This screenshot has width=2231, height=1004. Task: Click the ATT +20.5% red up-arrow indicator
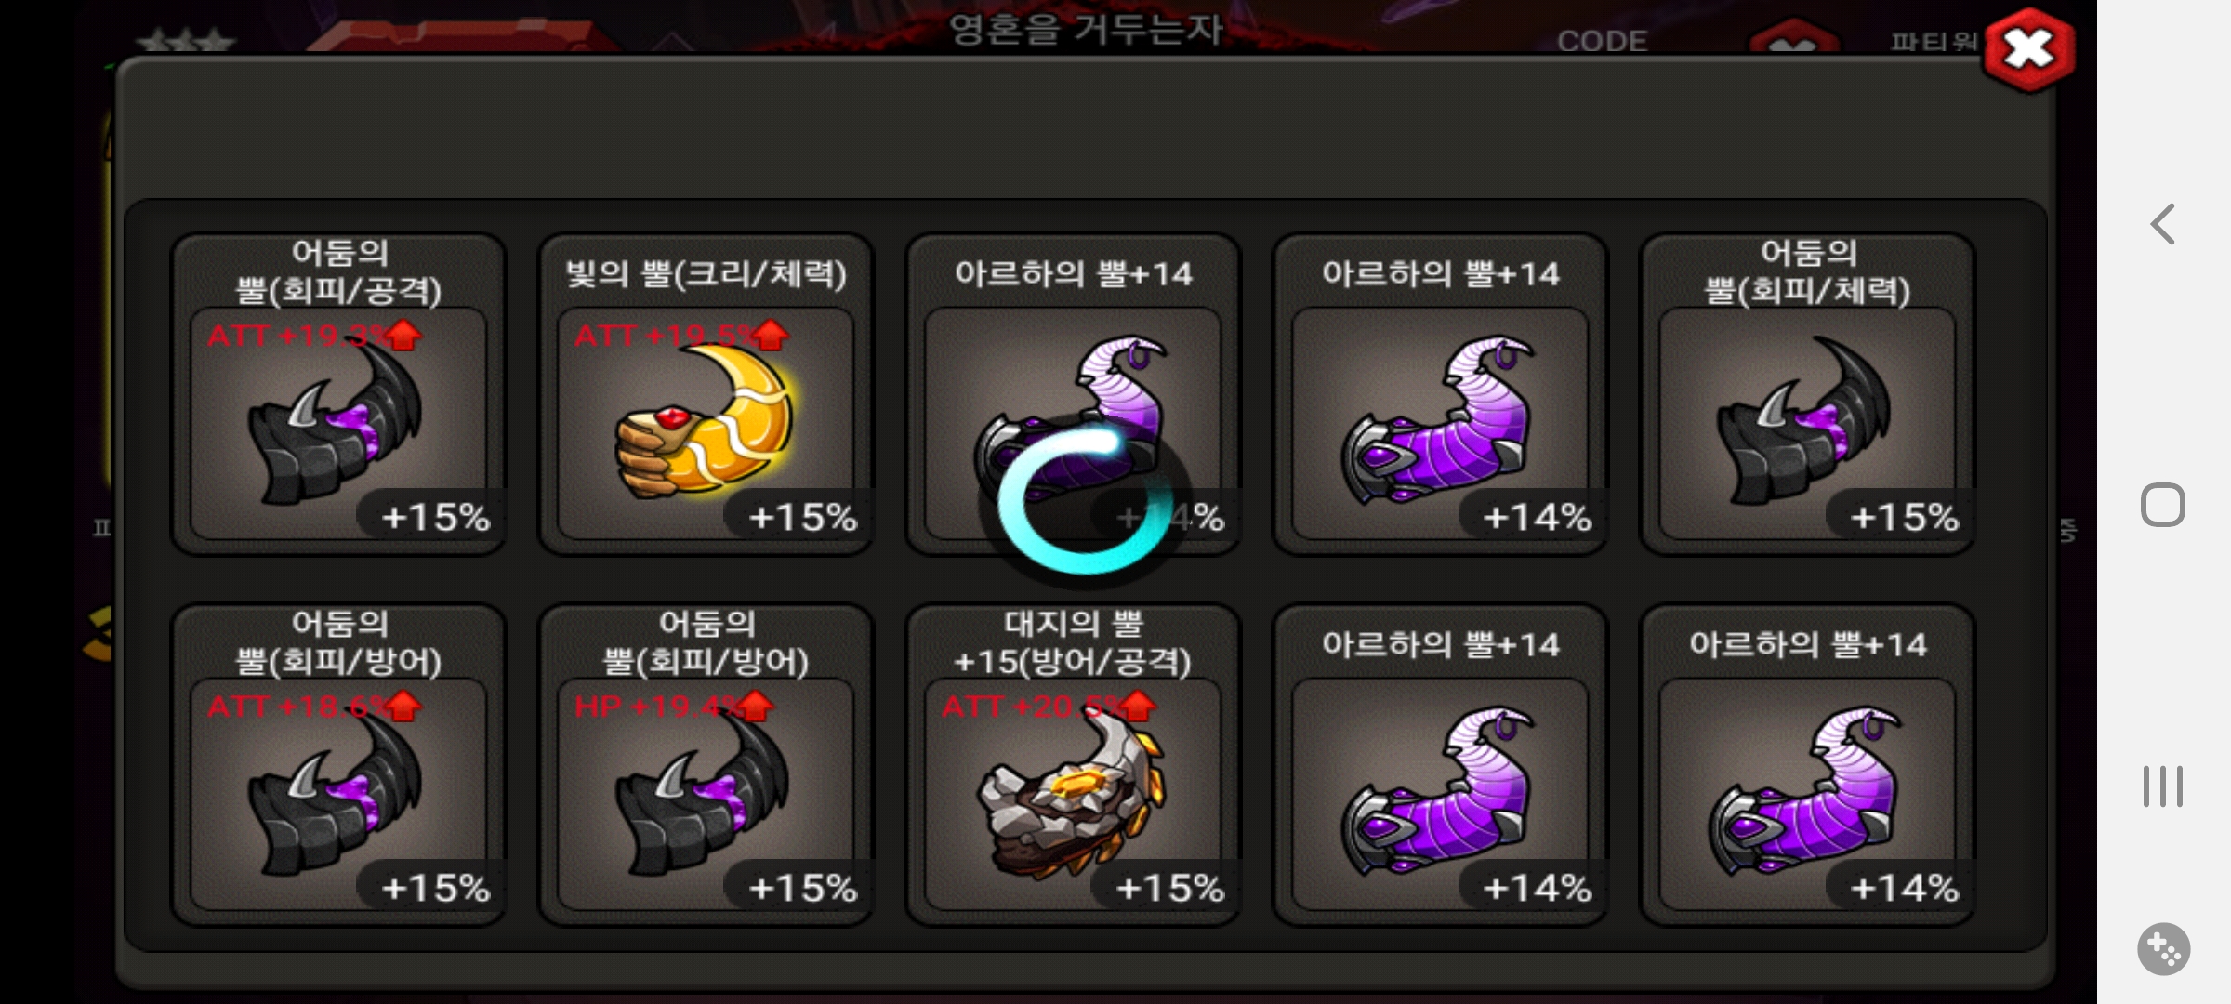tap(1139, 707)
